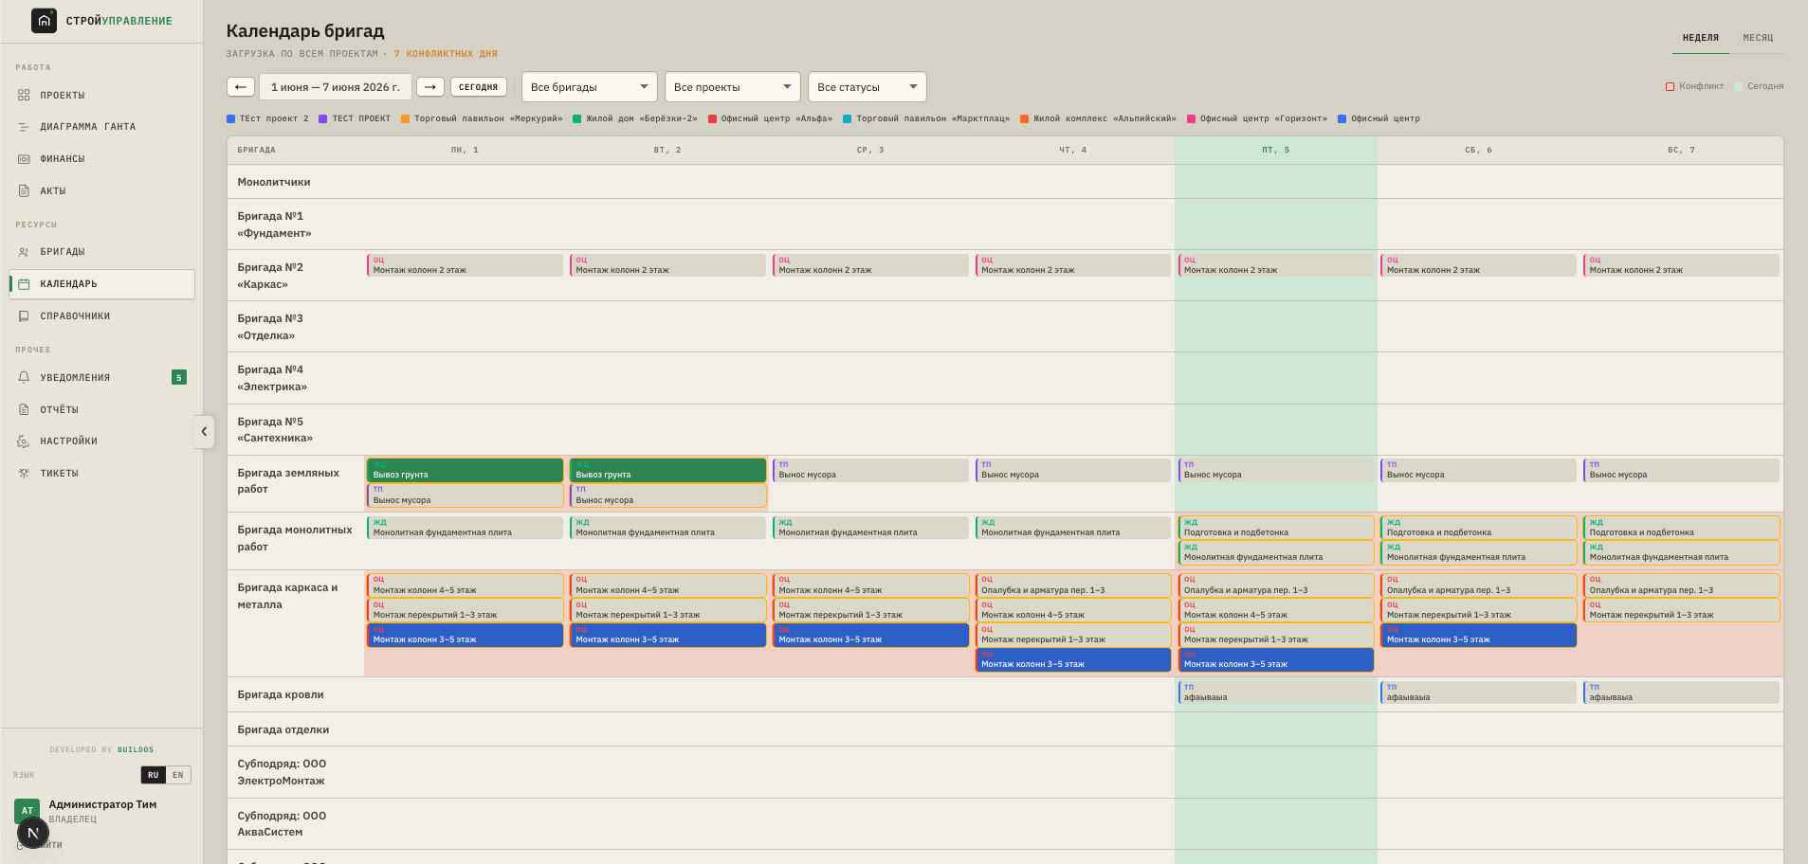Open the Финансы sidebar icon

[x=24, y=159]
